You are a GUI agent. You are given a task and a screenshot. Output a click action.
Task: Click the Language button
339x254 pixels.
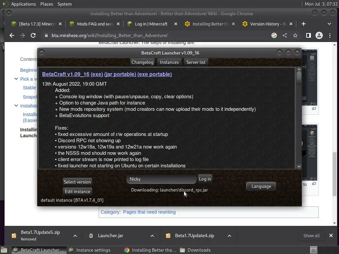pos(261,186)
